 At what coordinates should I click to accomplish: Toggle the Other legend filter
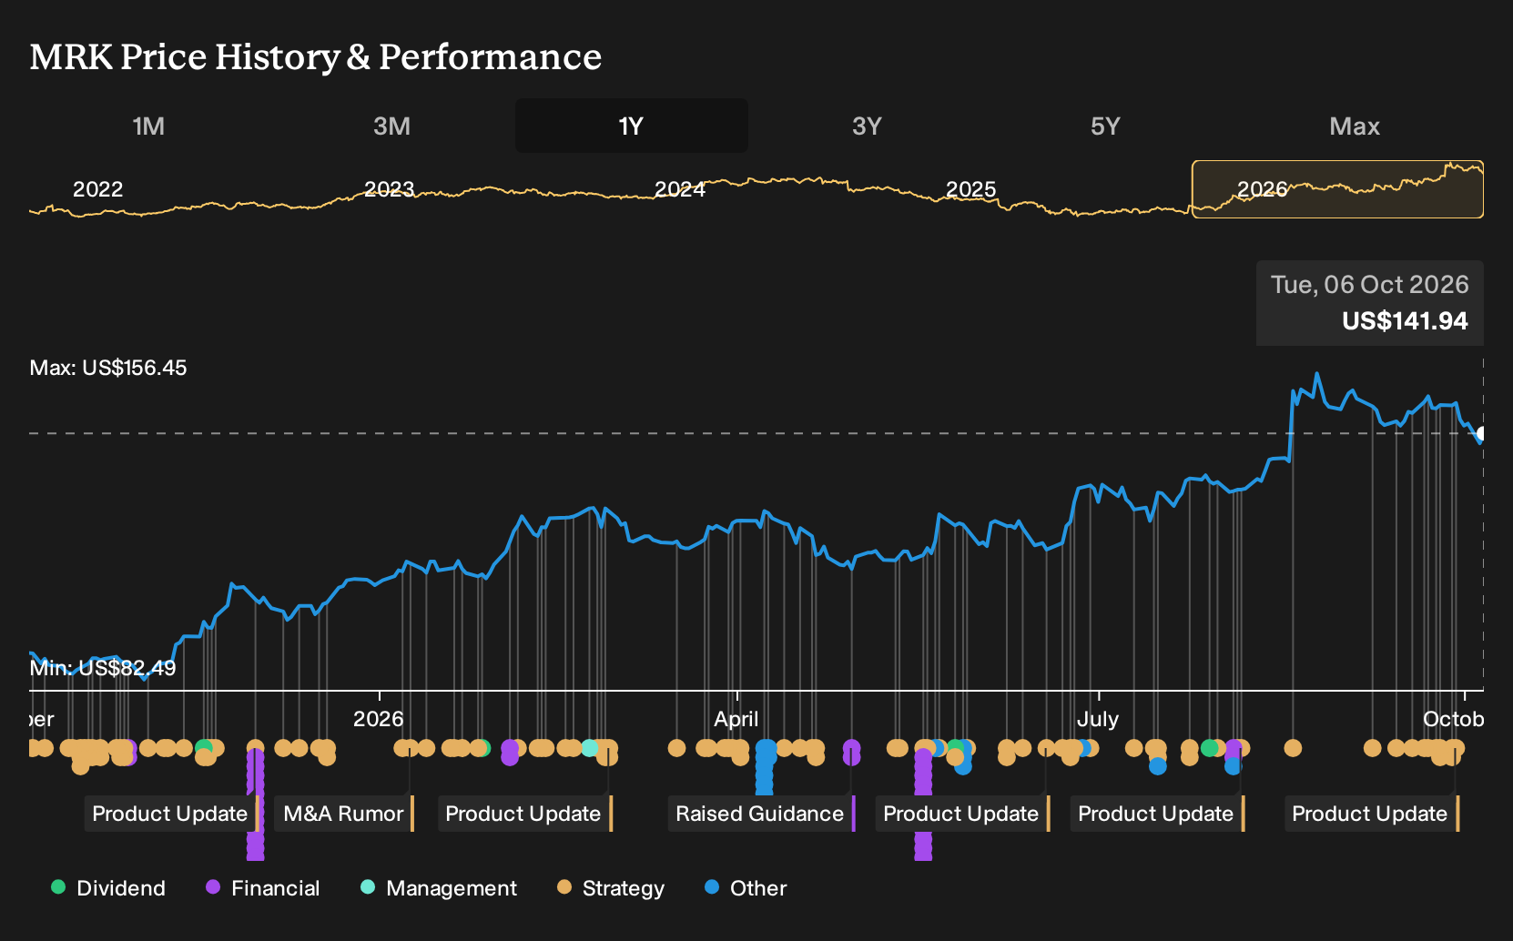coord(746,888)
